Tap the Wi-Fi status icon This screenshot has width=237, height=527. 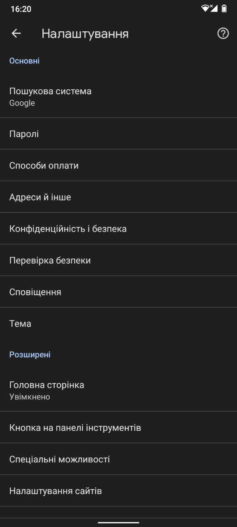(x=205, y=8)
